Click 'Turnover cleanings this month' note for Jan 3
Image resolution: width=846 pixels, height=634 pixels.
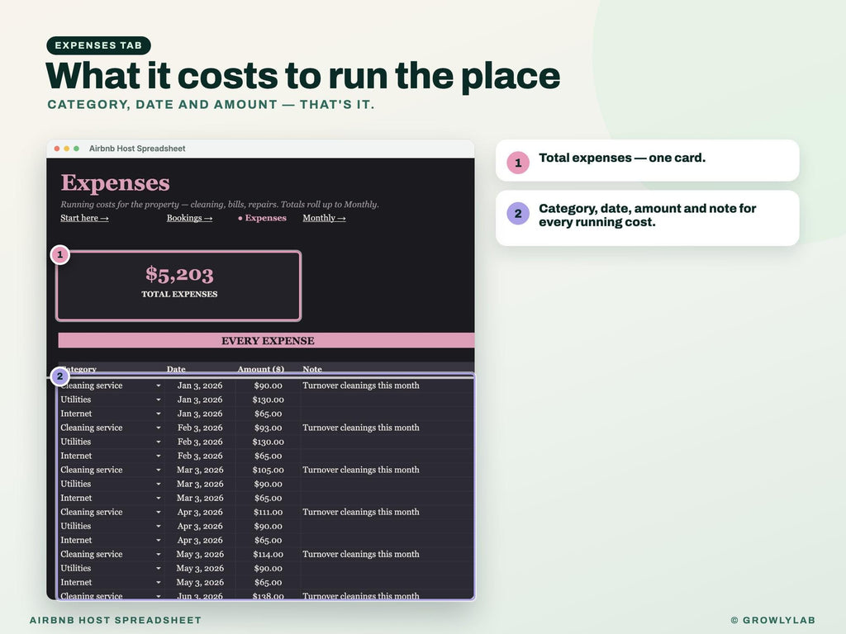(x=360, y=386)
